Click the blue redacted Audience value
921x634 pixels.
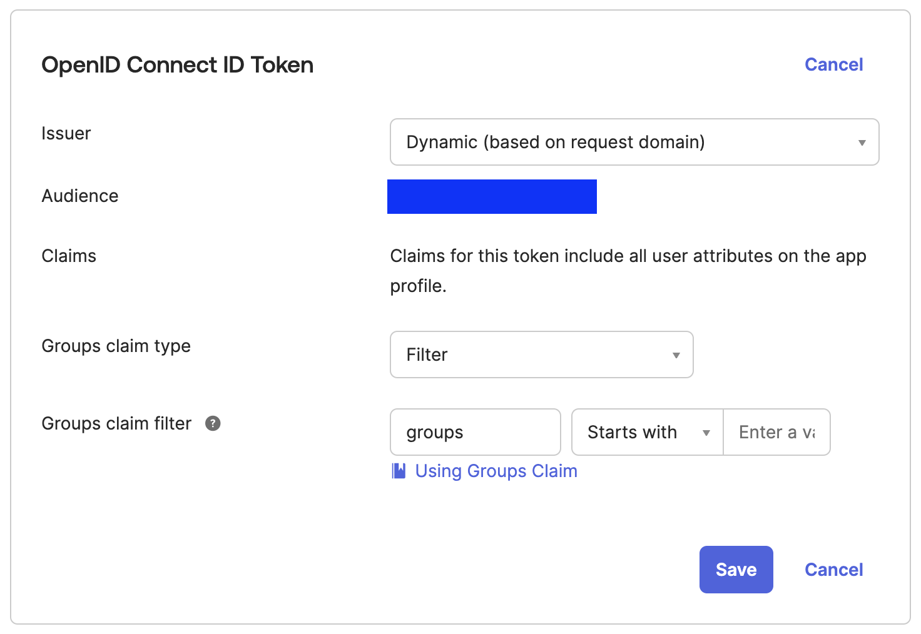coord(492,196)
